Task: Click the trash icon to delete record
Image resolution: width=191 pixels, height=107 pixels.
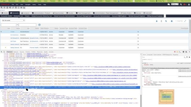Action: (161, 21)
